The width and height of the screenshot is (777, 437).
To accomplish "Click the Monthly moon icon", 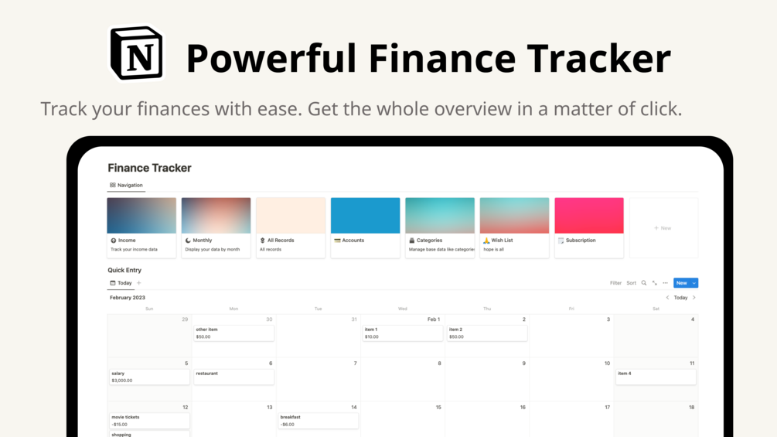I will coord(188,241).
